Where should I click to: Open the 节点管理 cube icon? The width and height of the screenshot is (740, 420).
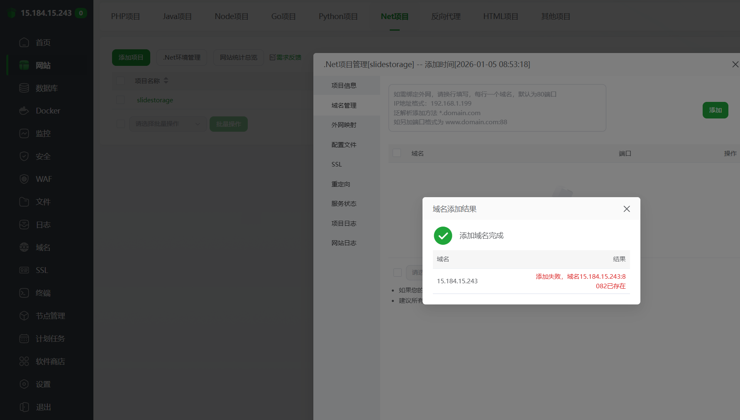tap(24, 316)
